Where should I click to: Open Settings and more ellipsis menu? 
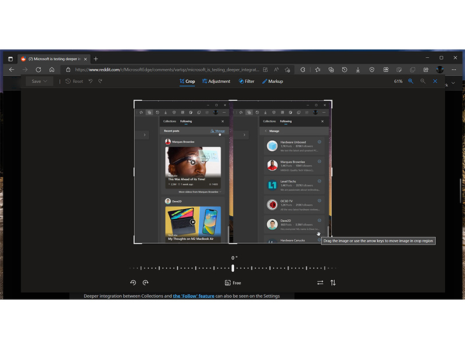click(x=454, y=70)
